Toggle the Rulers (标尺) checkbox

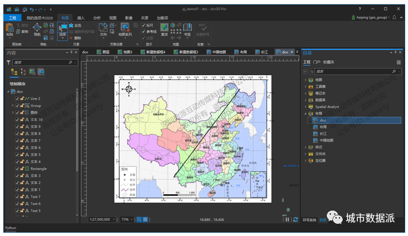143,25
